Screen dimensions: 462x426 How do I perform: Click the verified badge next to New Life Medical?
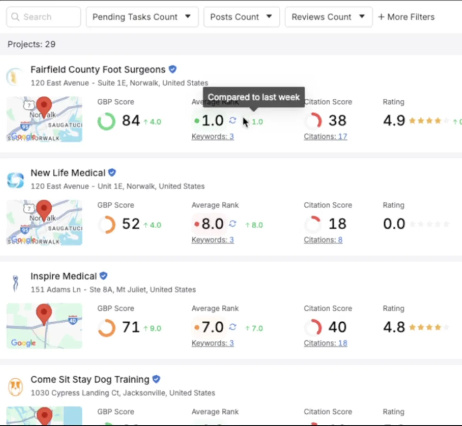[112, 172]
